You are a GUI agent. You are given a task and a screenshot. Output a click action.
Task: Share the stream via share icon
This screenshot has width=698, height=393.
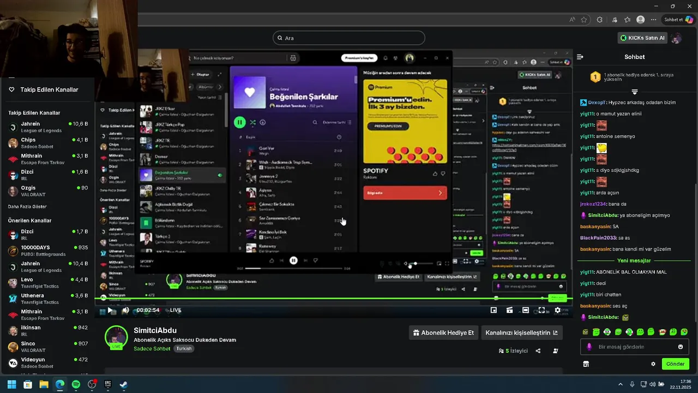(538, 351)
